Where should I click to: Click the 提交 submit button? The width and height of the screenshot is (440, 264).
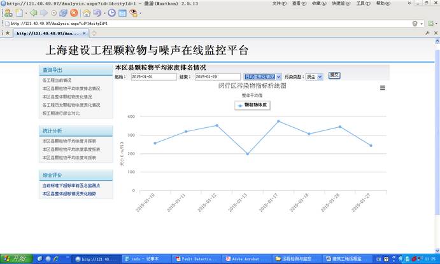[334, 76]
